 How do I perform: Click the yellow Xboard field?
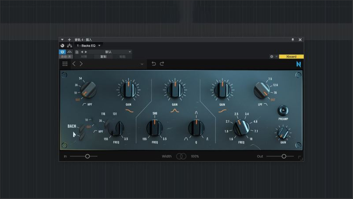click(x=291, y=57)
